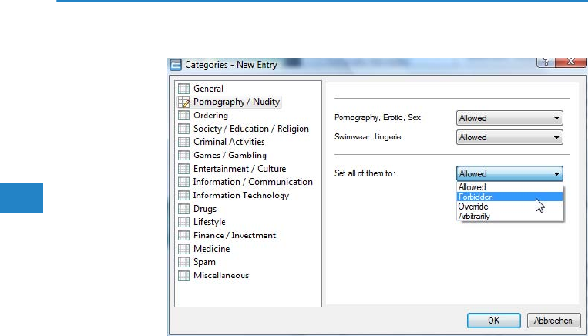
Task: Select the Drugs category
Action: tap(205, 209)
